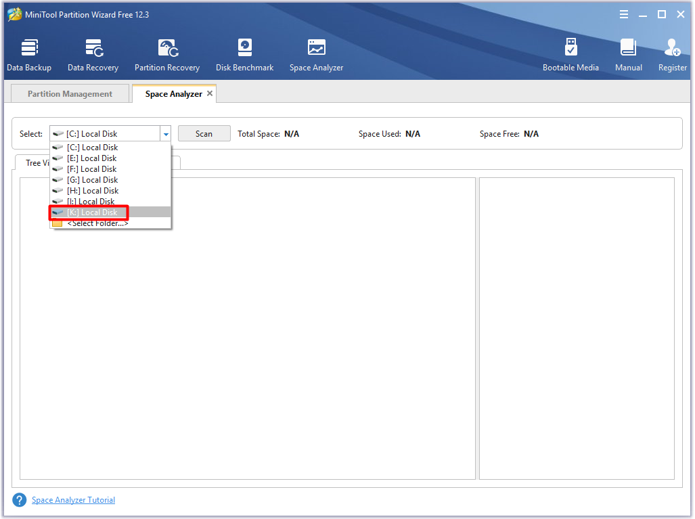
Task: Select the highlighted [K:] Local Disk
Action: [110, 212]
